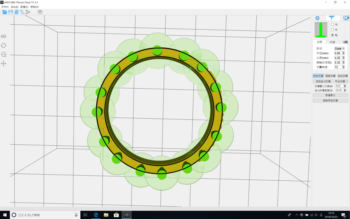Click the taskbar microphone icon
Screen dimensions: 350x219
point(76,215)
